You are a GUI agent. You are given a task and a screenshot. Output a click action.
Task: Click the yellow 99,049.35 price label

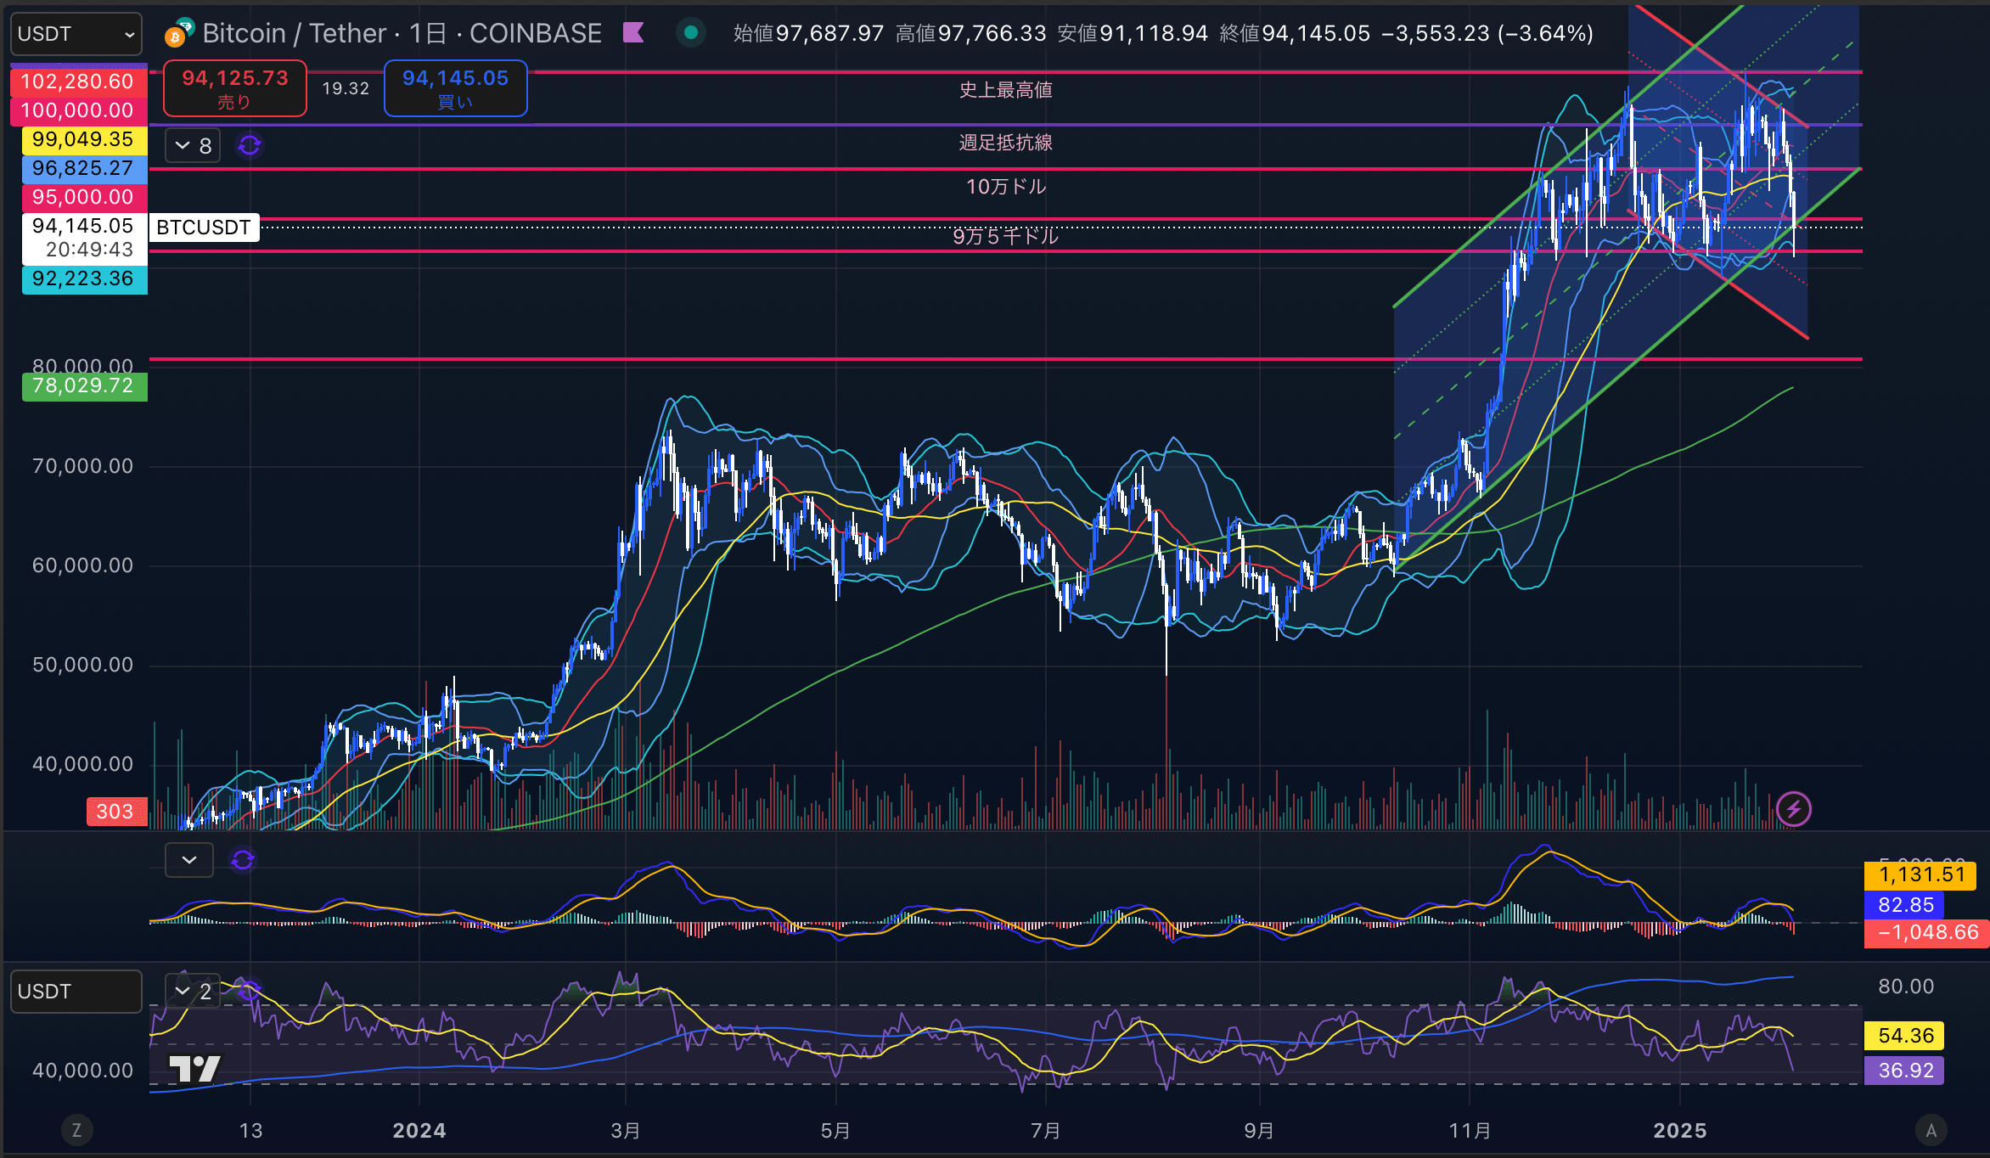(x=84, y=139)
